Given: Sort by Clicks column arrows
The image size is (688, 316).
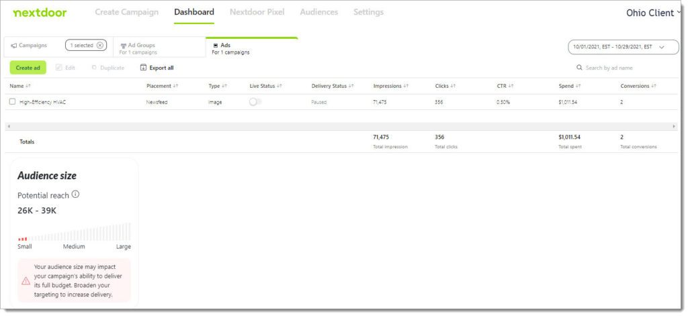Looking at the screenshot, I should tap(453, 87).
